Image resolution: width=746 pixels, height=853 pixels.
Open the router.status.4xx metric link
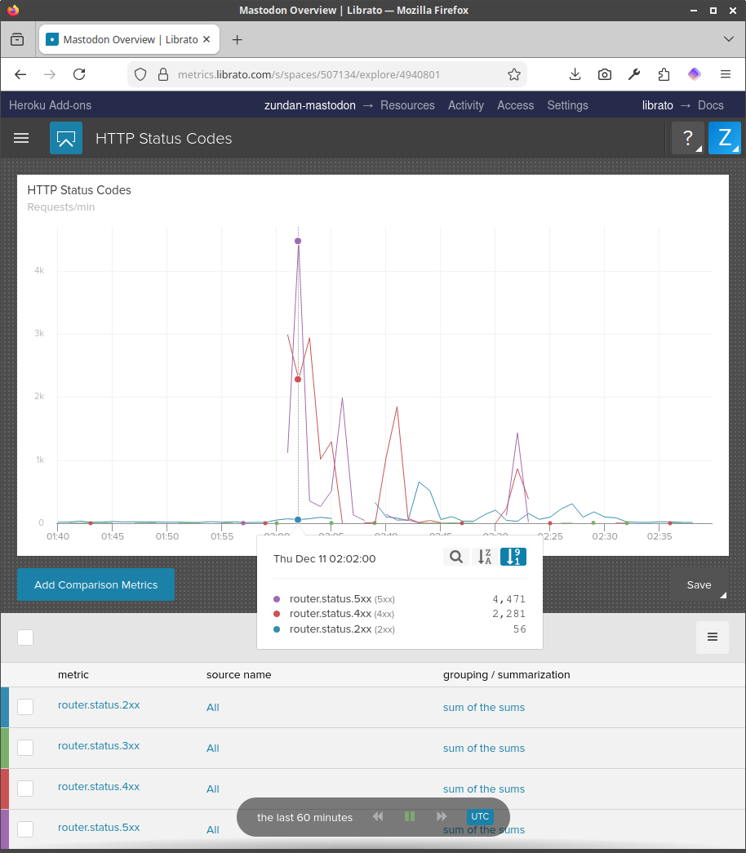(x=99, y=787)
